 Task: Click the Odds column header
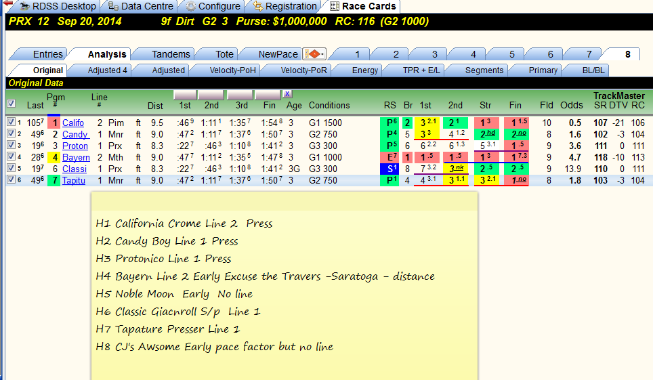[x=572, y=106]
